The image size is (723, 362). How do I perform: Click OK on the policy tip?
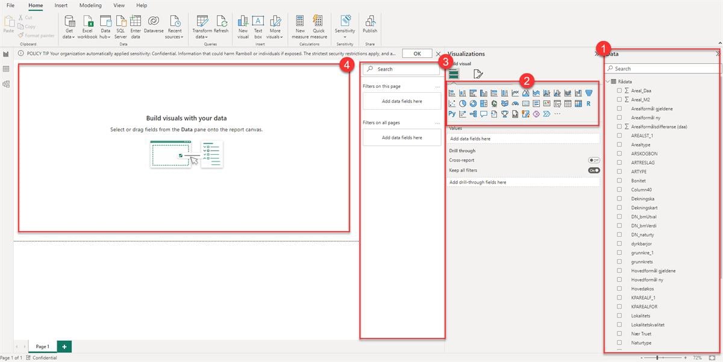417,54
